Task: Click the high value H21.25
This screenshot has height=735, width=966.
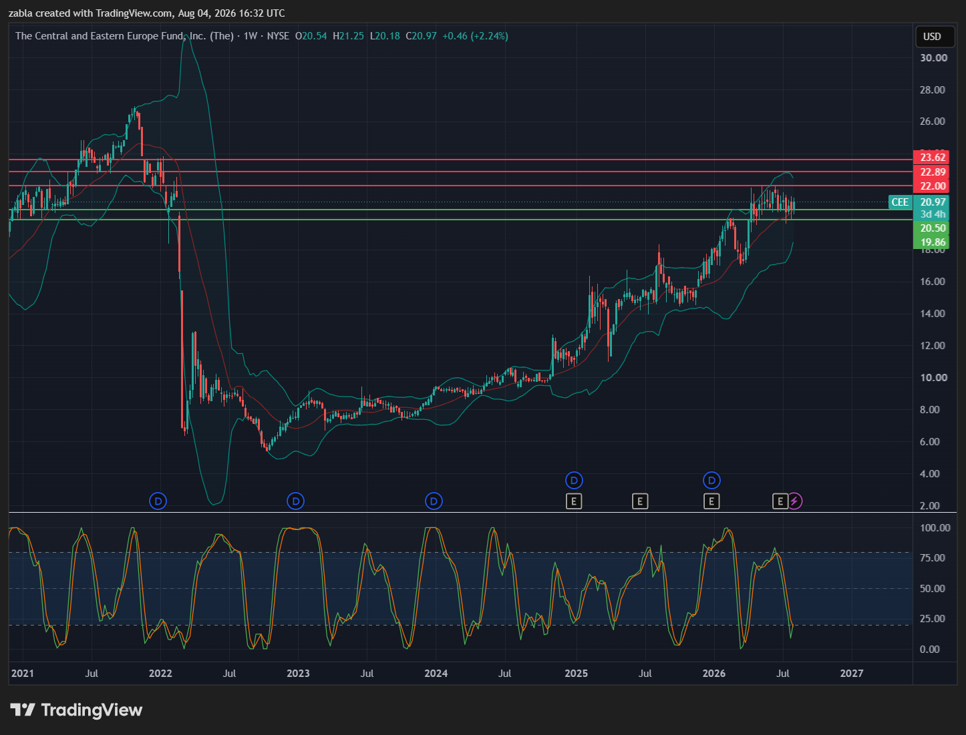Action: coord(349,36)
